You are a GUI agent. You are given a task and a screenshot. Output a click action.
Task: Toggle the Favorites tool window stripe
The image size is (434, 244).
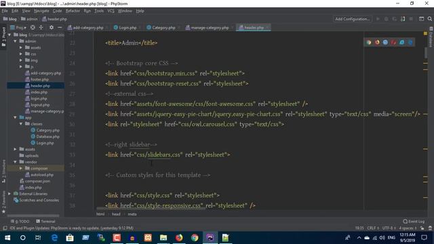[3, 202]
